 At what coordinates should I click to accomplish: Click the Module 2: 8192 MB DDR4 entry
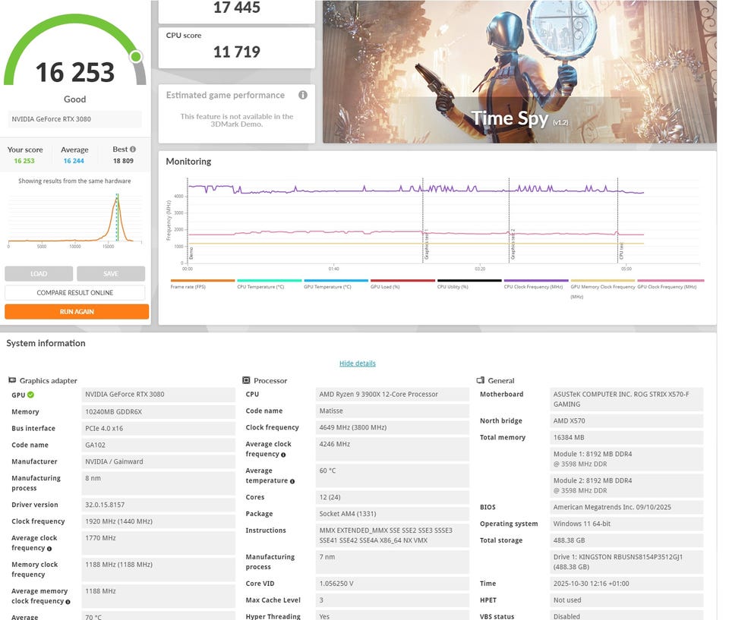tap(626, 486)
